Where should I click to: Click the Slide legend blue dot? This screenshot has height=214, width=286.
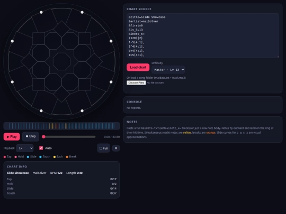pyautogui.click(x=28, y=157)
